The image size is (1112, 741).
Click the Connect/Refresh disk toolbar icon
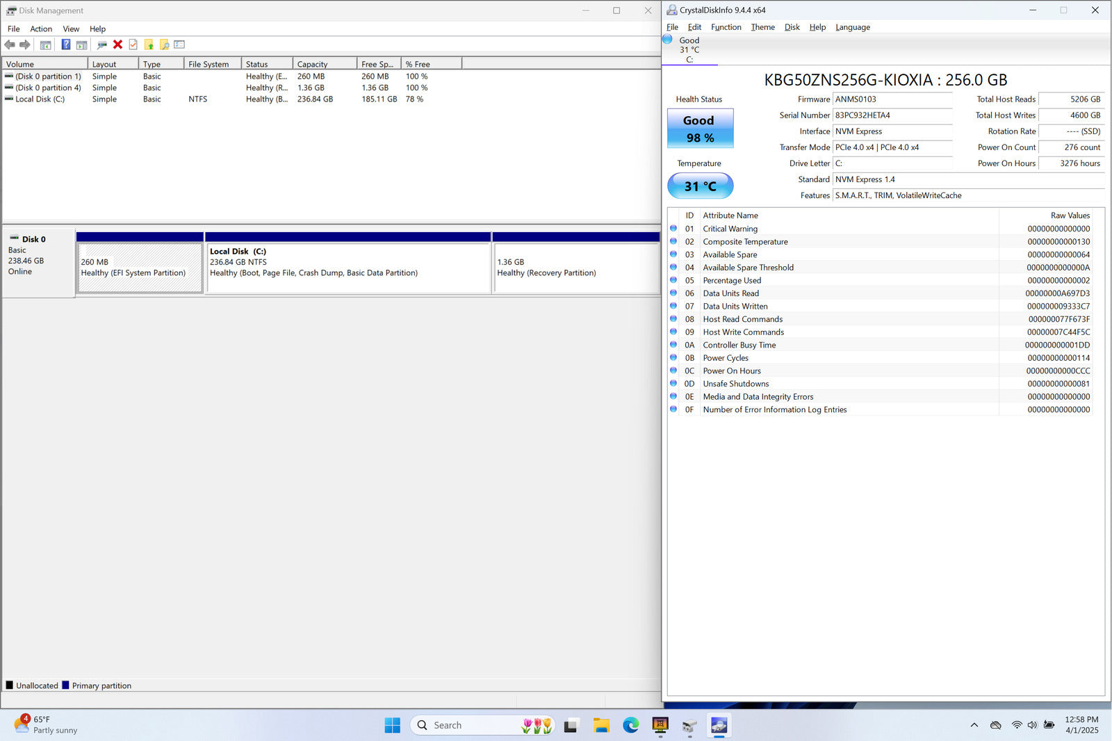pyautogui.click(x=102, y=44)
